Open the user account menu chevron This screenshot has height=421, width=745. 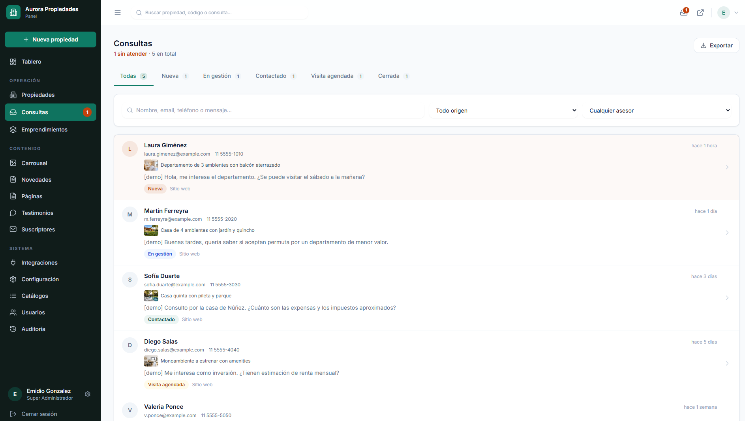pos(736,13)
